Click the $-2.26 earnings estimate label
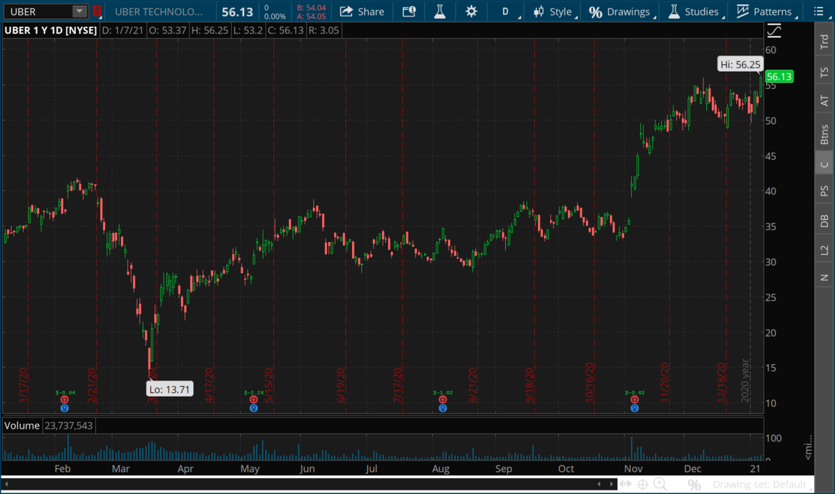Screen dimensions: 835x494 pyautogui.click(x=253, y=393)
